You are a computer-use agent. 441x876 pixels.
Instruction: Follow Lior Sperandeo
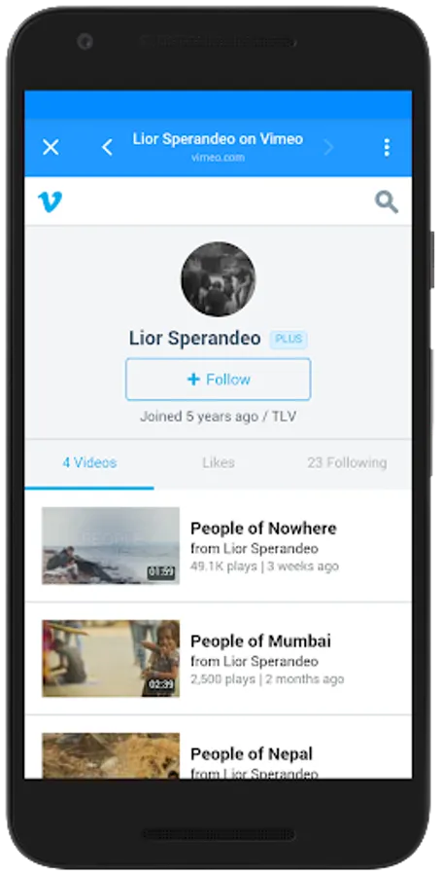218,380
